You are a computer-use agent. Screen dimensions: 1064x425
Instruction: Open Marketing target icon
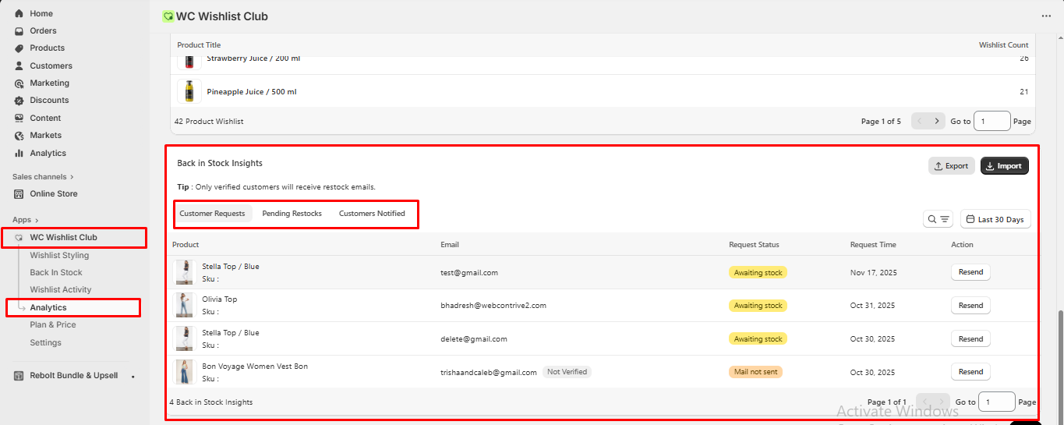tap(19, 83)
